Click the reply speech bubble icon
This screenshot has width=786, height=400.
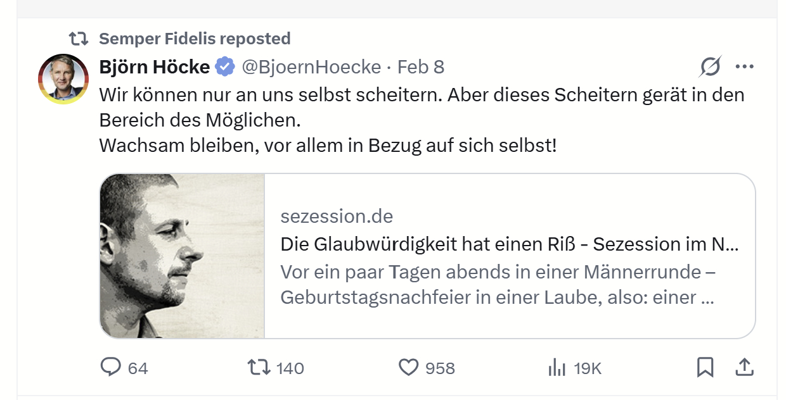[x=111, y=367]
